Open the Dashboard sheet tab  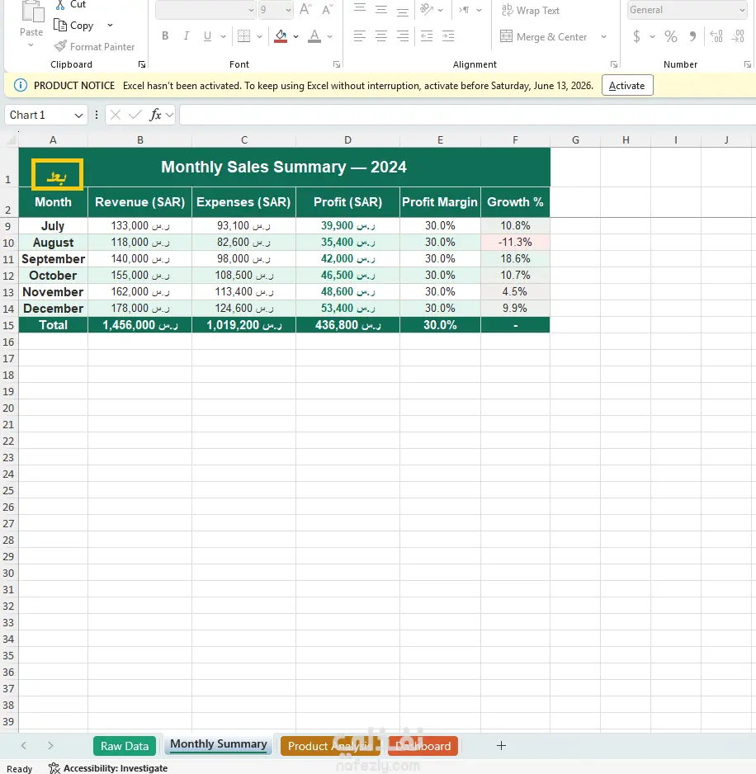tap(423, 746)
